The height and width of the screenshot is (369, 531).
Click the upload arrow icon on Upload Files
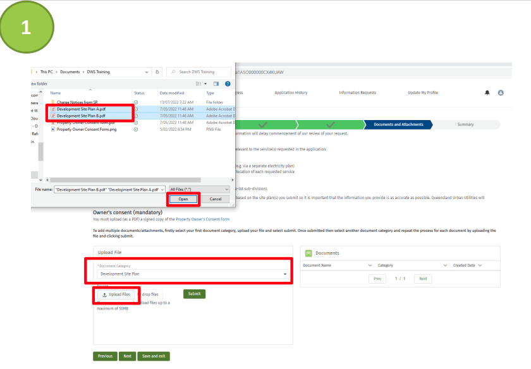104,294
